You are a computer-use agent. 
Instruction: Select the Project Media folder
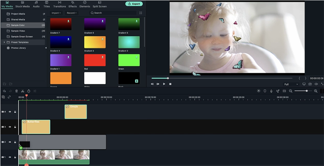[23, 14]
